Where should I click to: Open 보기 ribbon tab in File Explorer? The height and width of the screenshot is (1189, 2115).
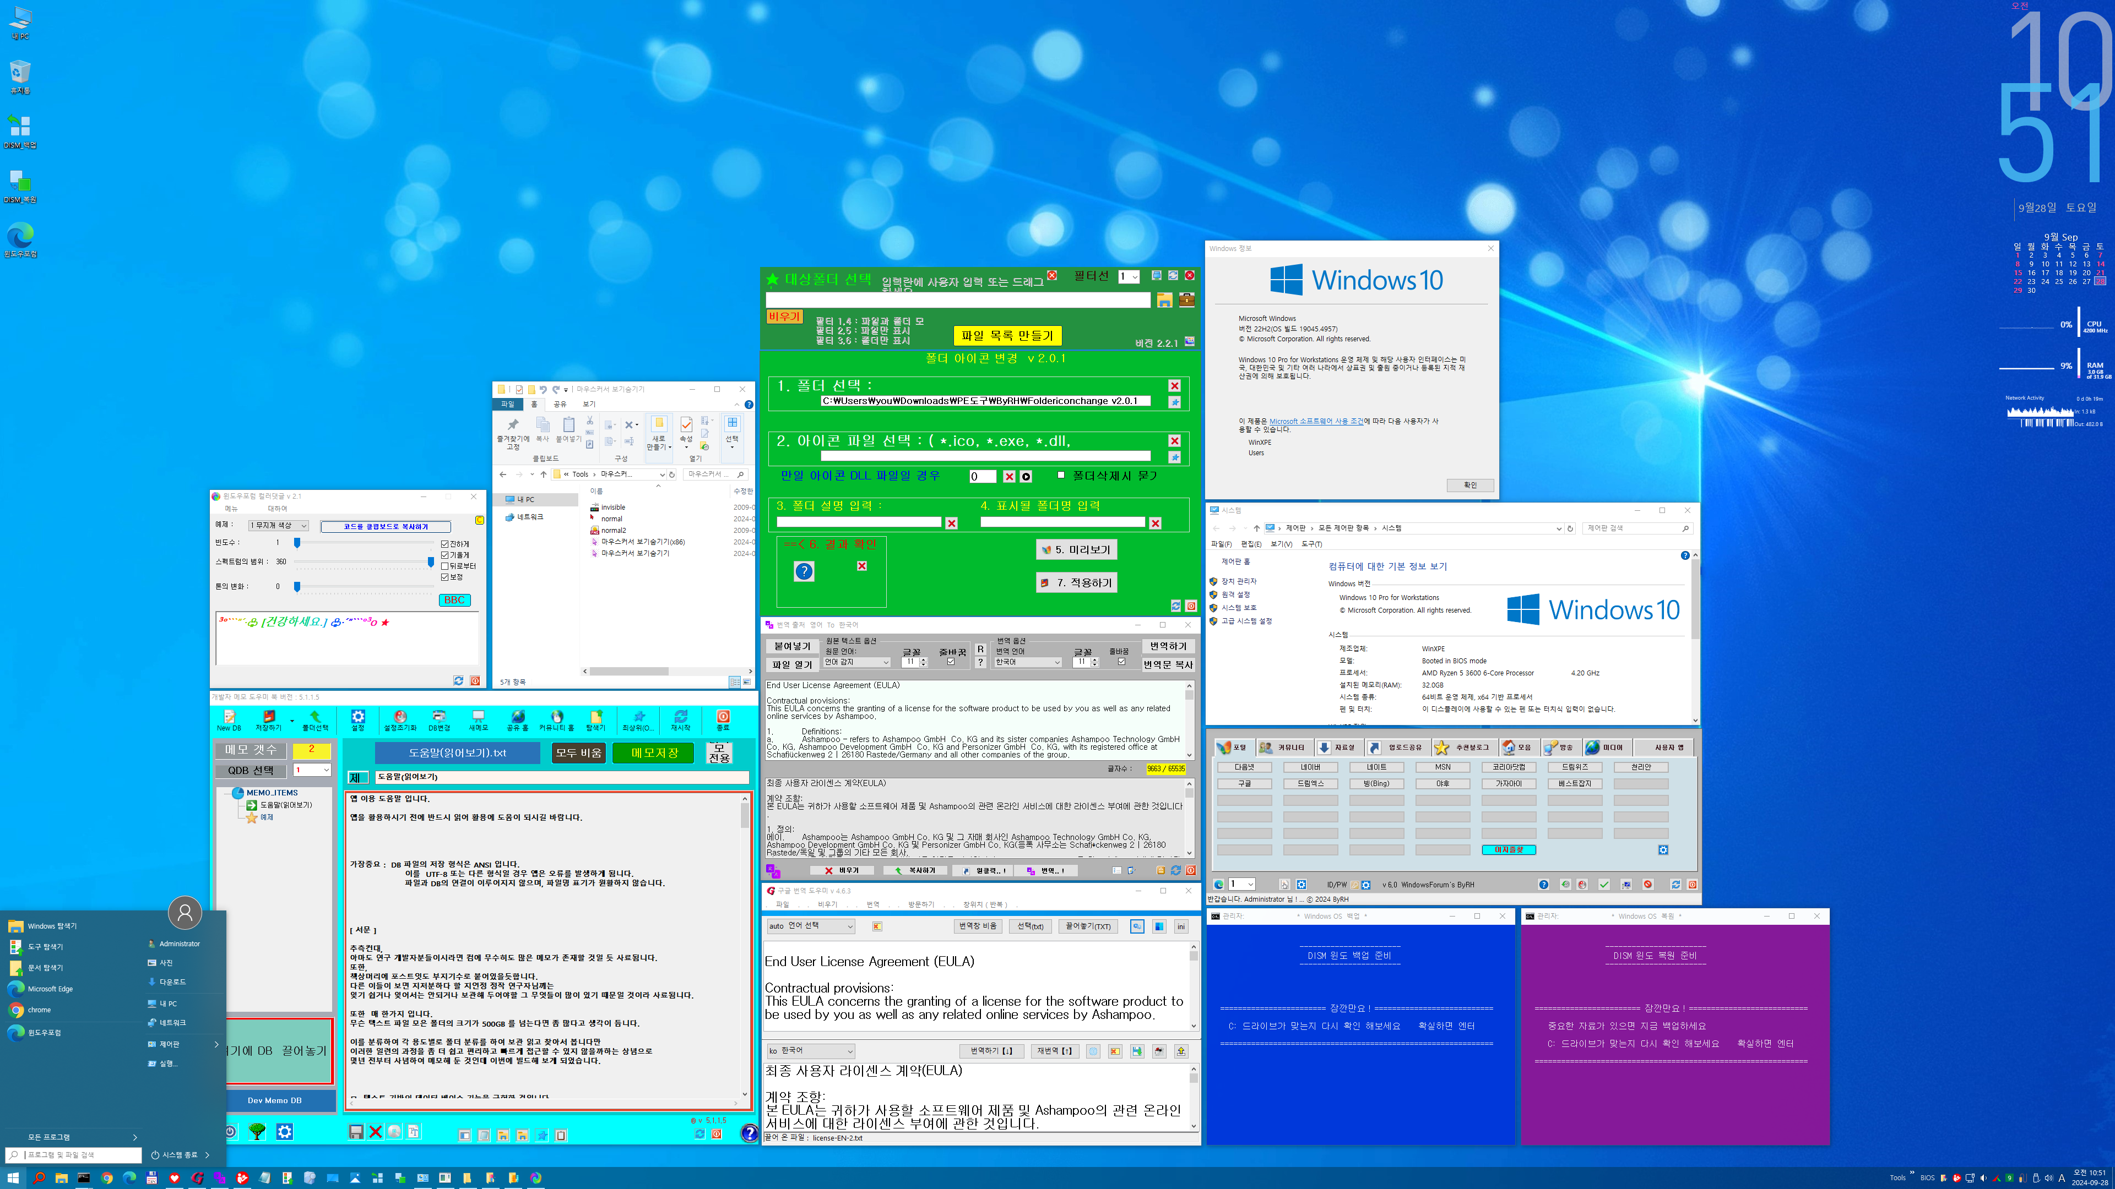pos(589,403)
